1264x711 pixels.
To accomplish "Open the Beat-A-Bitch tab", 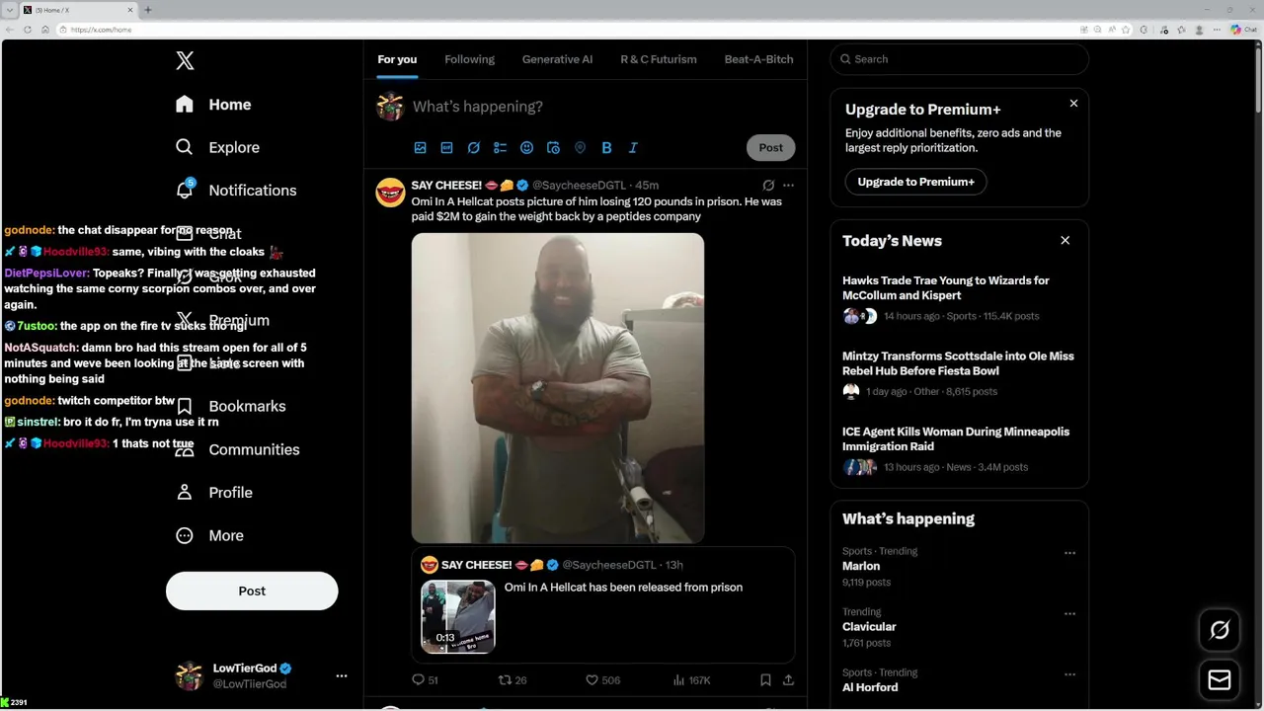I will coord(758,59).
